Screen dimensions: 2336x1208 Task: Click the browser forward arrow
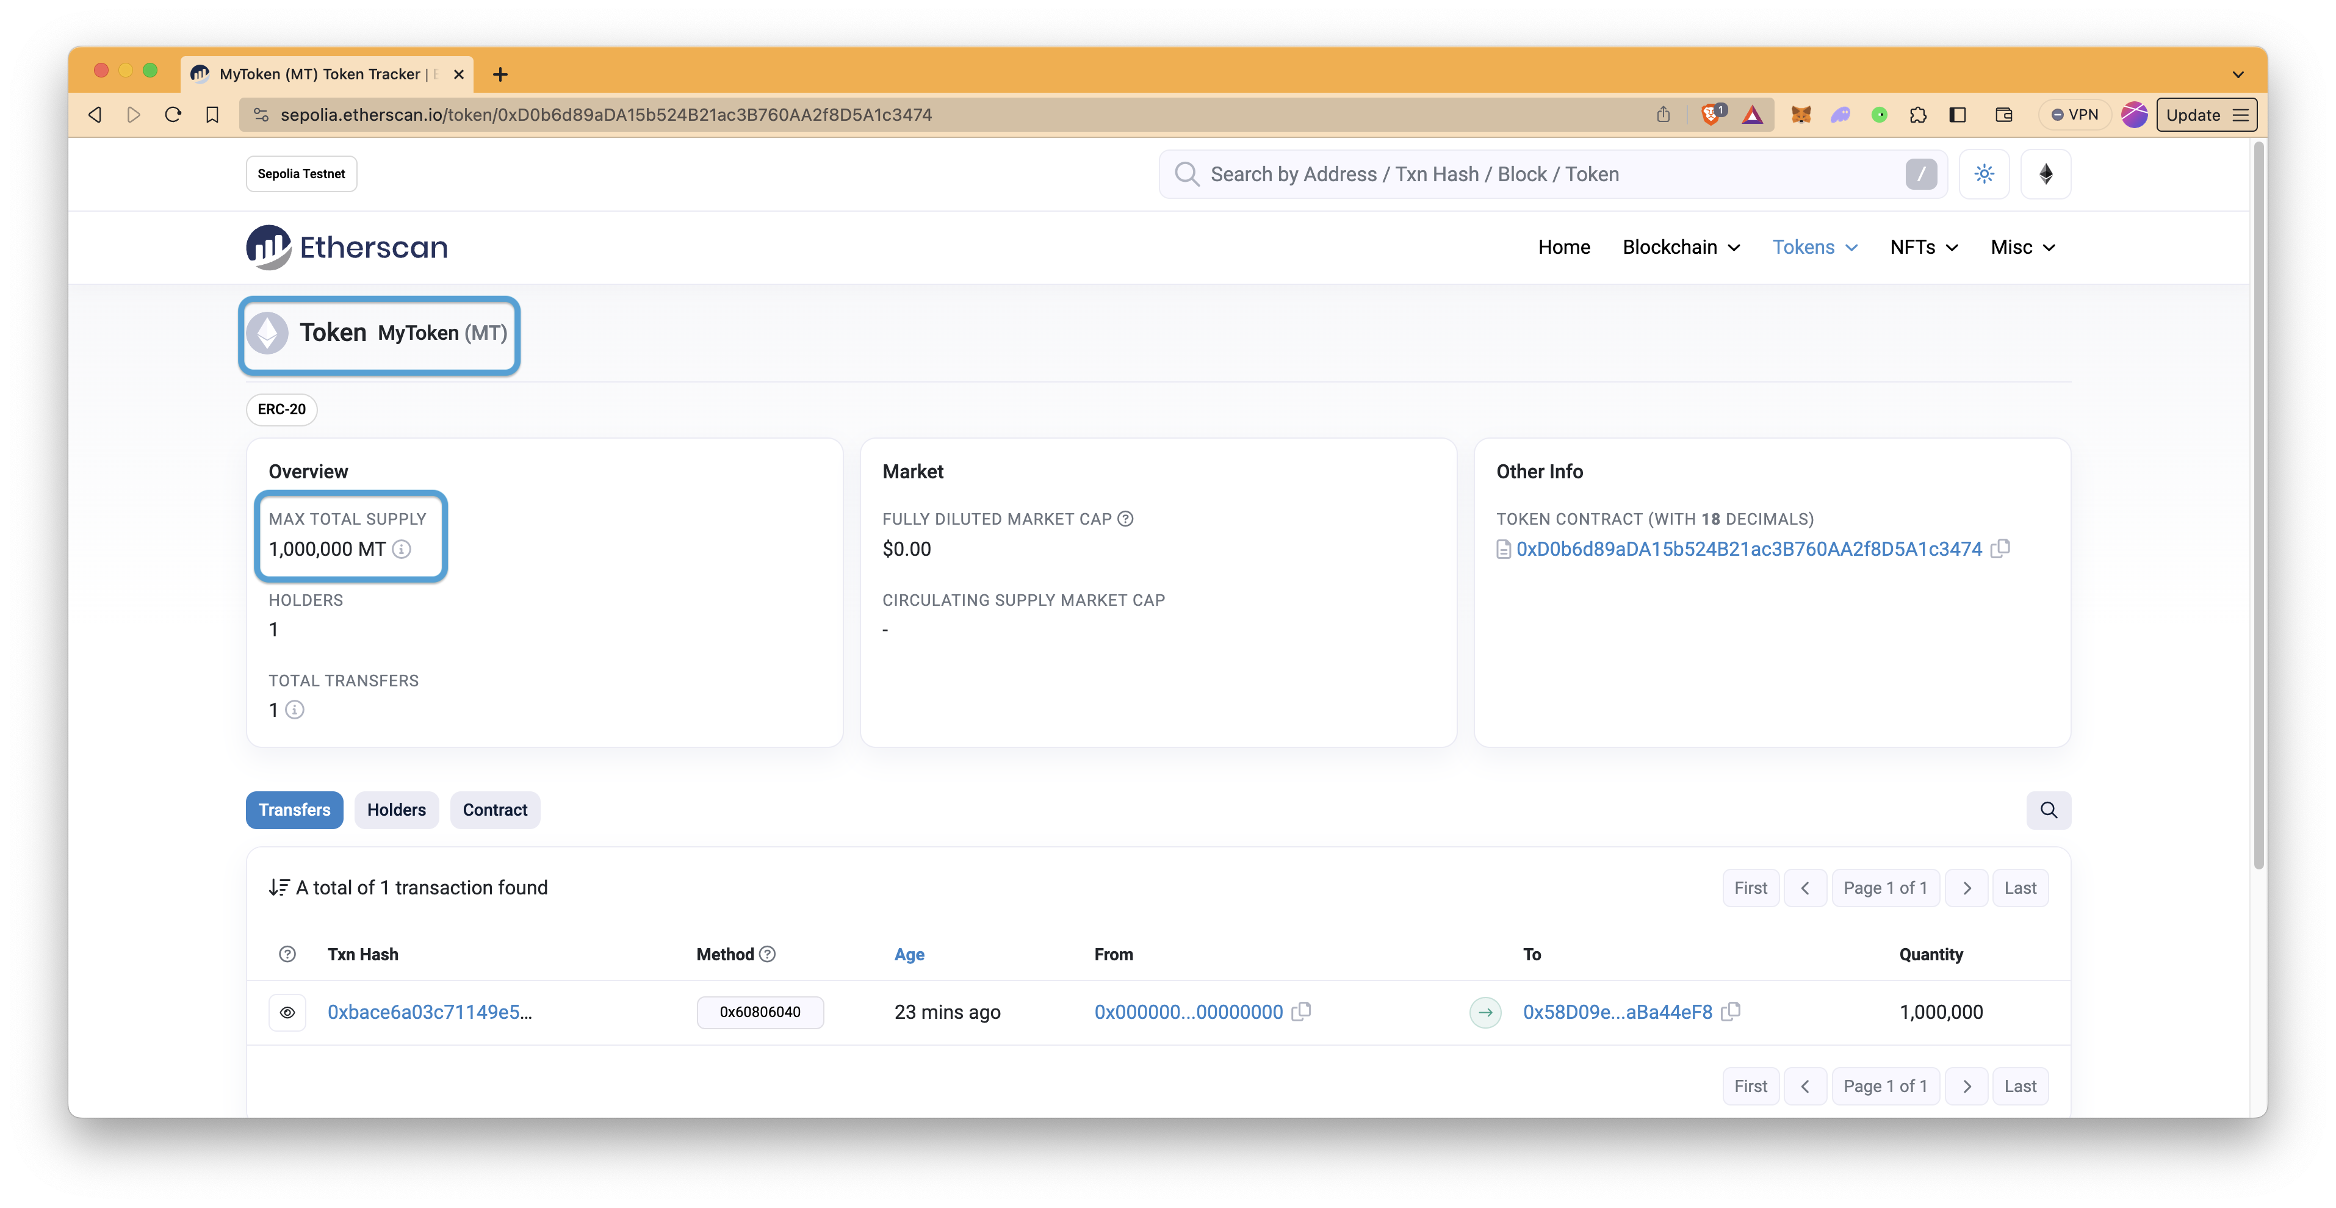[x=133, y=114]
